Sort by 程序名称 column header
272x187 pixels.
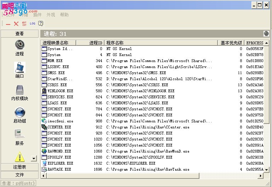click(161, 43)
